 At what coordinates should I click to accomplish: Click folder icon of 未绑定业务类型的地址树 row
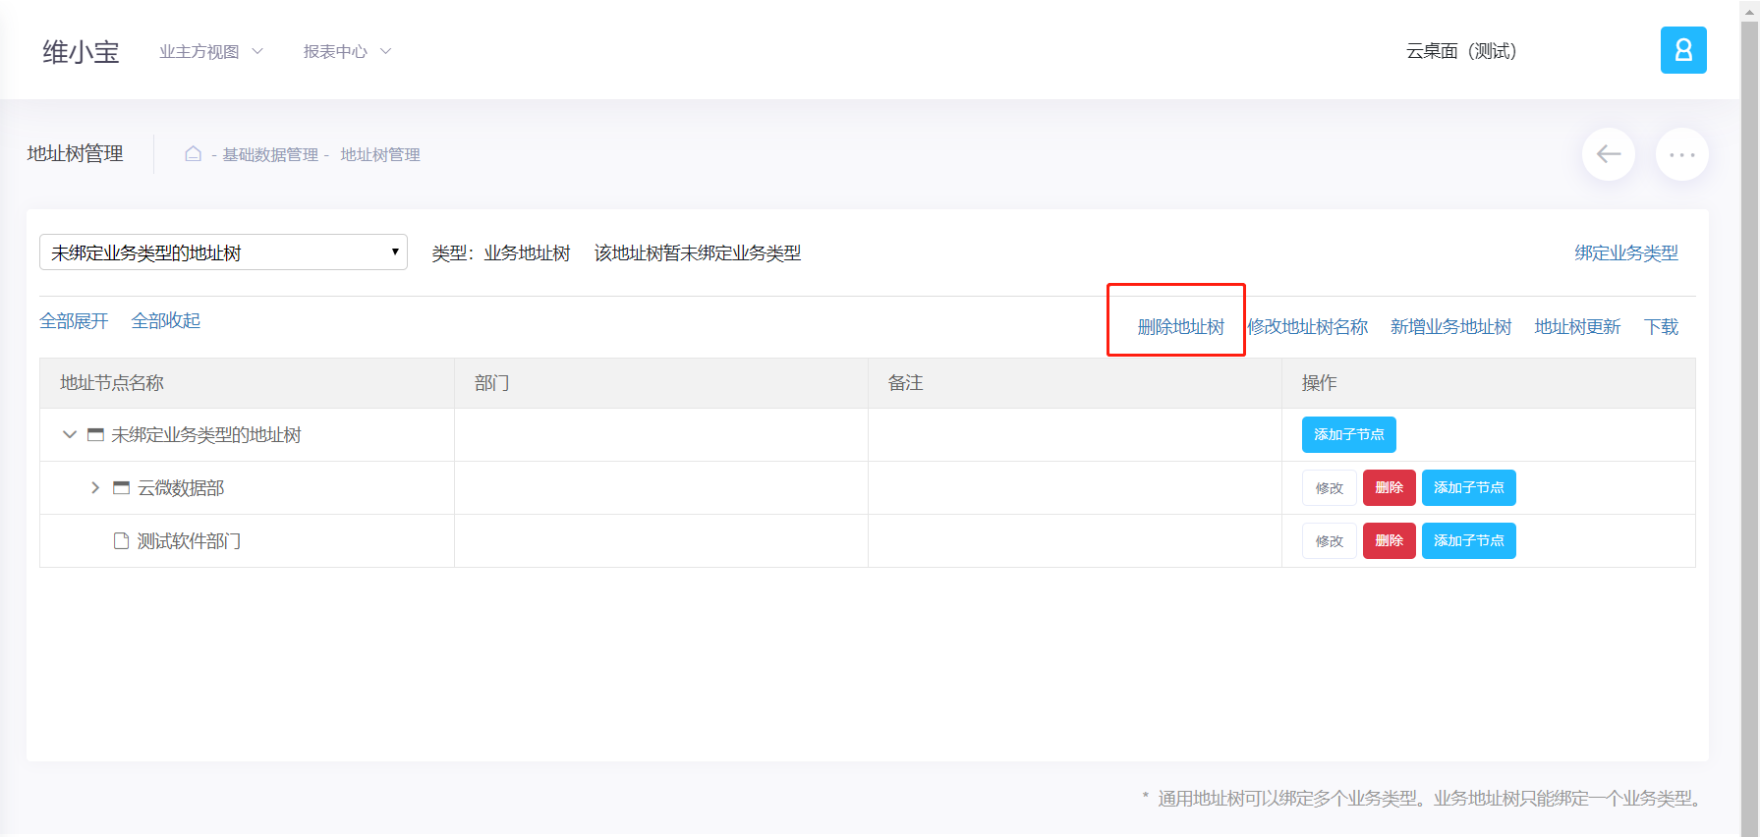pyautogui.click(x=95, y=434)
